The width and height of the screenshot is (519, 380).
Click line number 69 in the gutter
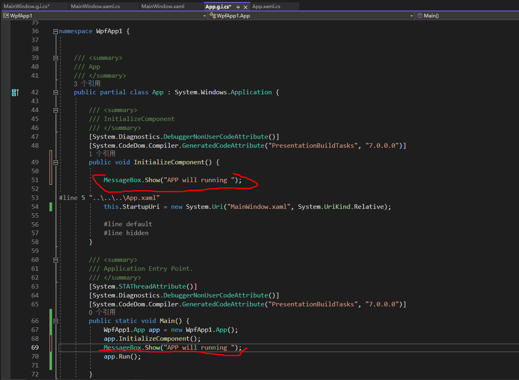coord(35,348)
